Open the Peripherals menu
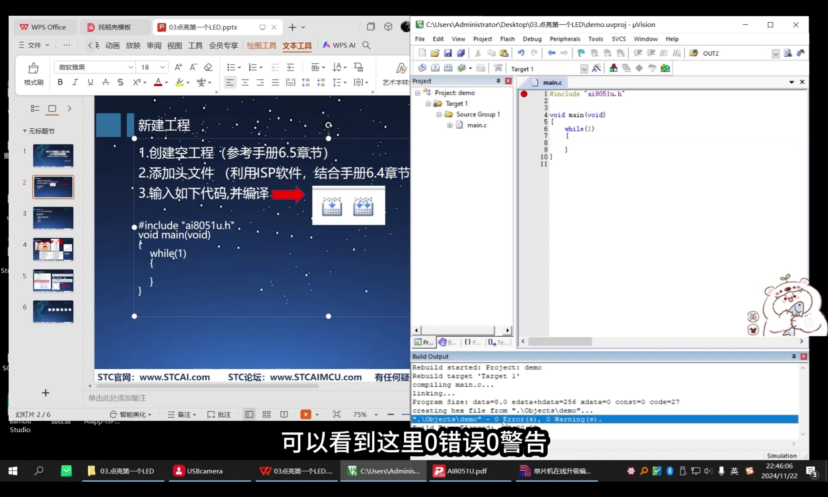The image size is (828, 497). [x=565, y=39]
